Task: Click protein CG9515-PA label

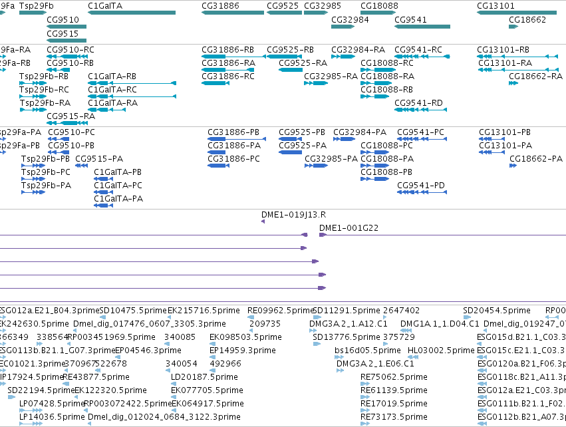Action: click(x=99, y=159)
